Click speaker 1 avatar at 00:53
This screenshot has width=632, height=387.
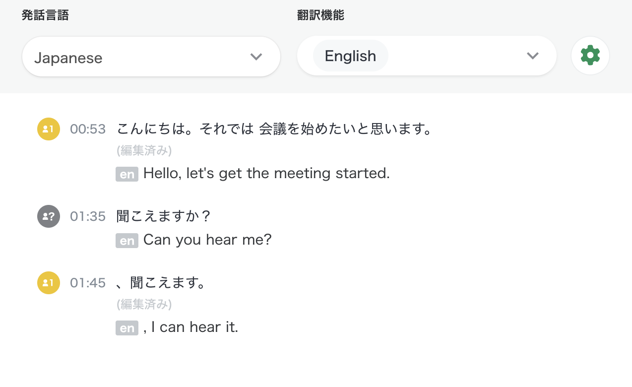point(49,129)
